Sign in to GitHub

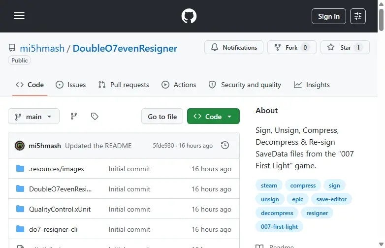pos(329,16)
